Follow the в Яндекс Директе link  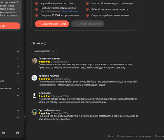(70, 11)
